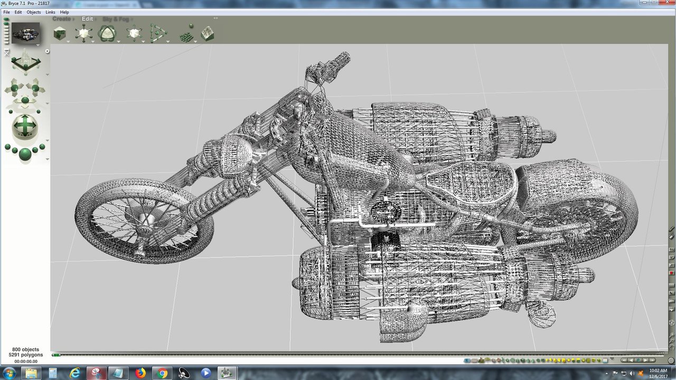The image size is (676, 380).
Task: Click the animation play backward button
Action: [x=631, y=360]
